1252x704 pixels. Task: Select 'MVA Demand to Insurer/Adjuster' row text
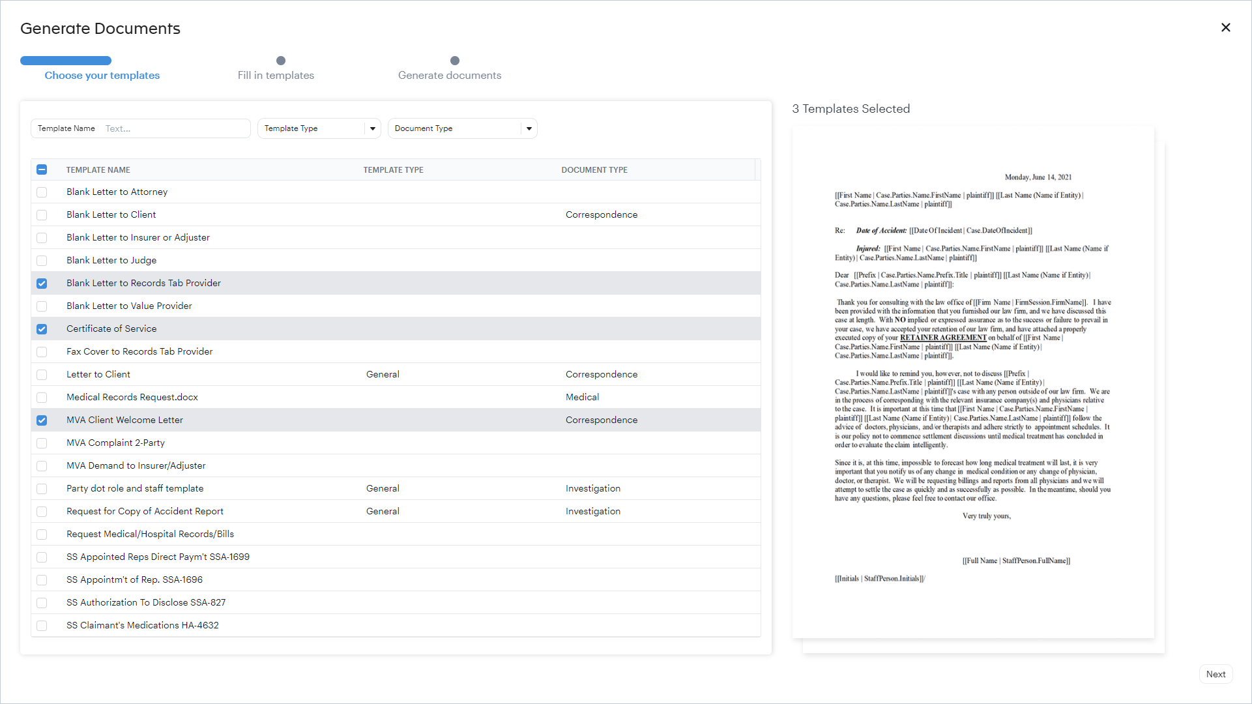click(x=136, y=465)
